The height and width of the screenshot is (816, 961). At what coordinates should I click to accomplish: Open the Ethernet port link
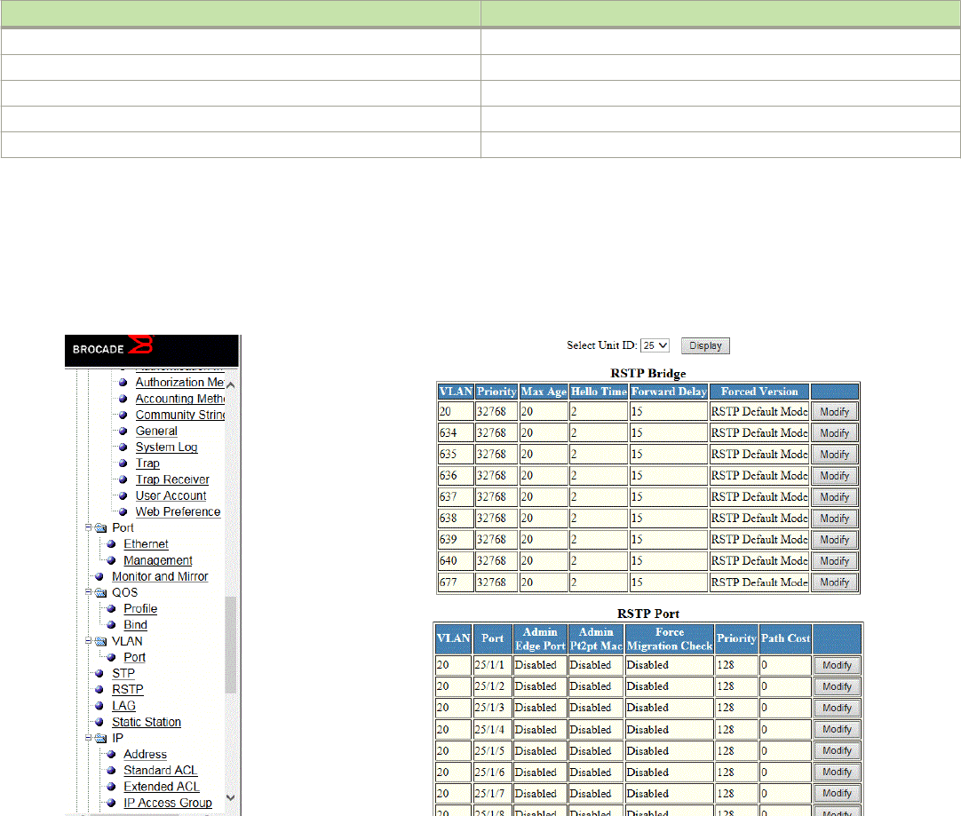(x=146, y=544)
